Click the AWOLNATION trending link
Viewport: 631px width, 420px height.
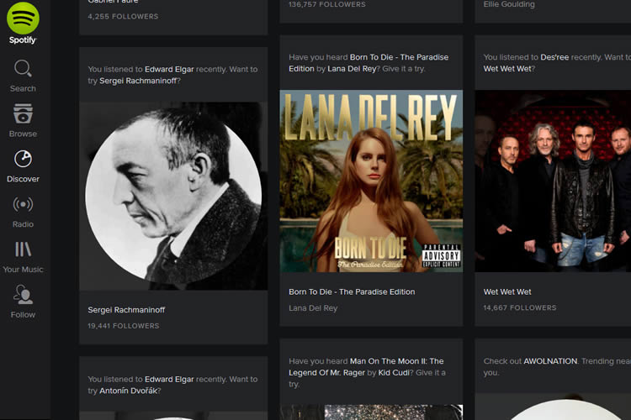point(550,361)
